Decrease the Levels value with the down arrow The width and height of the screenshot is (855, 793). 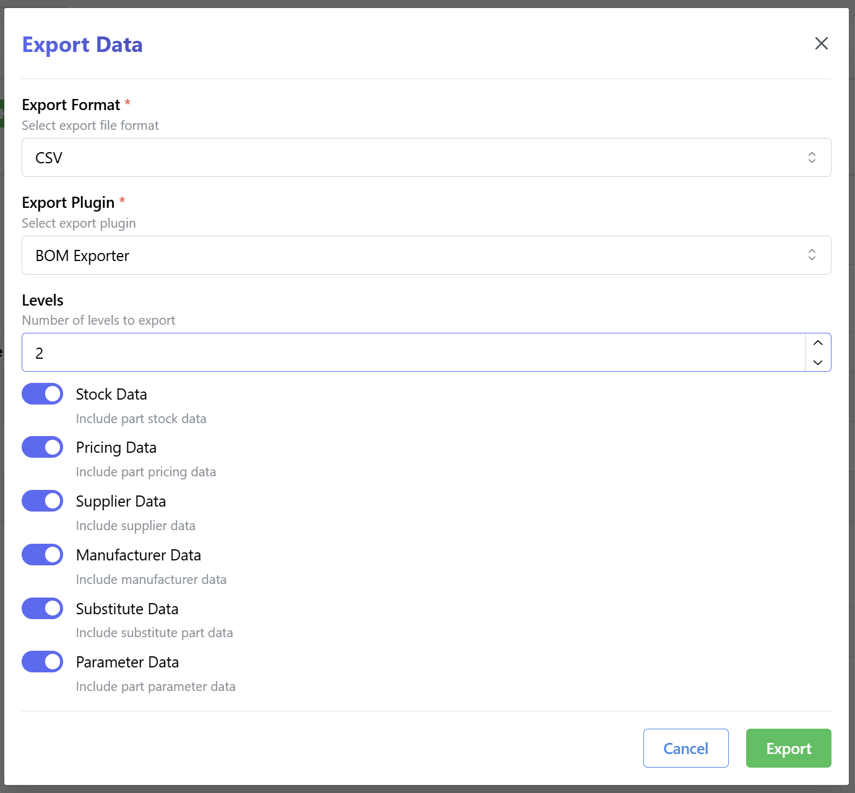click(818, 362)
